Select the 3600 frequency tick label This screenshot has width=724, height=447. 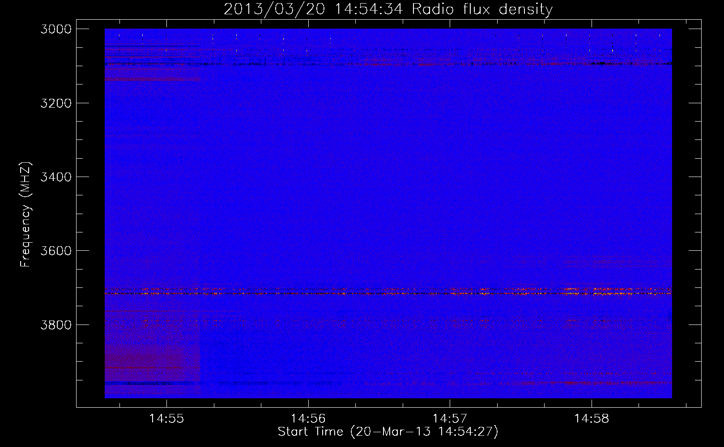56,251
